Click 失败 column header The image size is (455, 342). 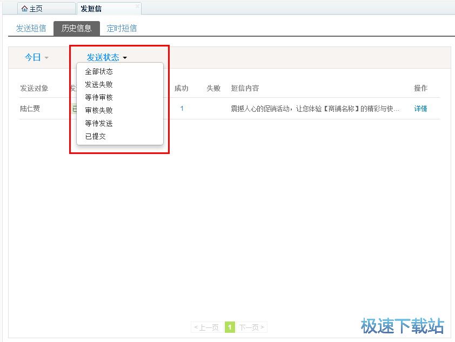pos(213,88)
